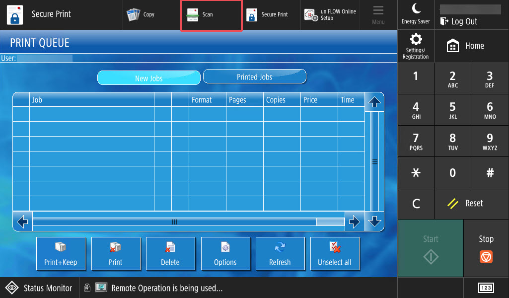Screen dimensions: 509x298
Task: Click the Job column header
Action: click(x=92, y=100)
